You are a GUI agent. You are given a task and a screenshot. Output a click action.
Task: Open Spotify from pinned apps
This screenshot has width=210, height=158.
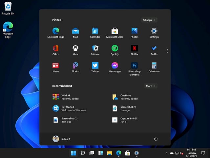click(115, 50)
